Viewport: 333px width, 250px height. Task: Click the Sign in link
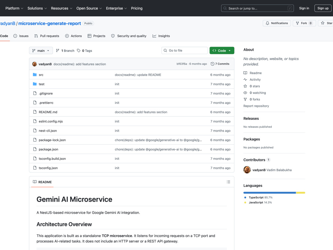tap(304, 8)
